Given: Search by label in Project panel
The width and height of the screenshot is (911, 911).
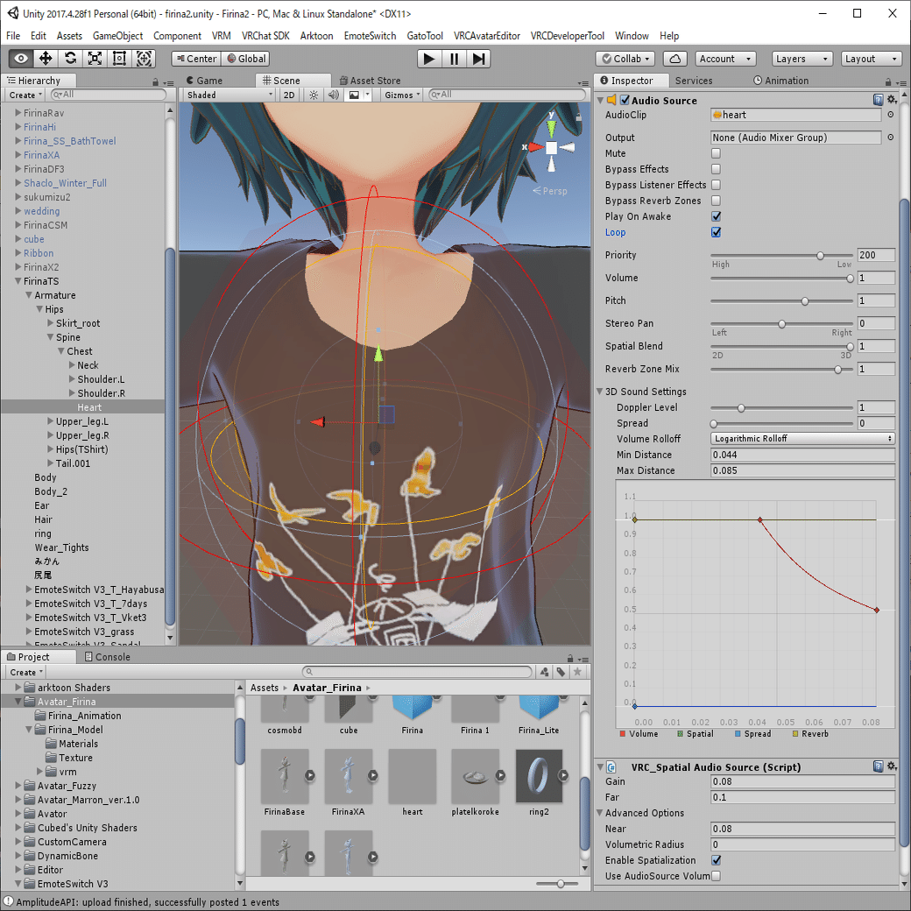Looking at the screenshot, I should click(561, 672).
